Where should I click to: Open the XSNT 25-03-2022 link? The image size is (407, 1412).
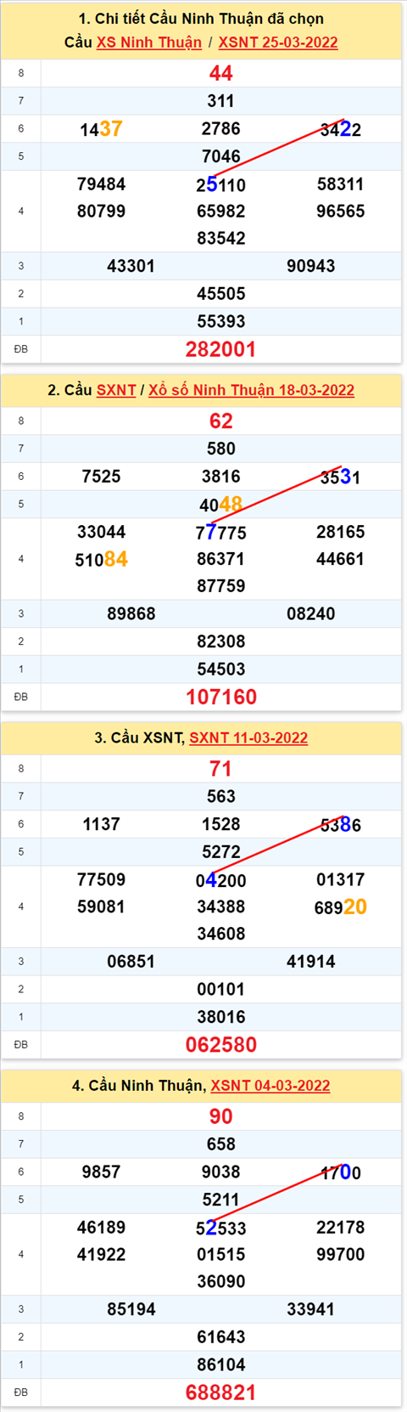point(278,42)
